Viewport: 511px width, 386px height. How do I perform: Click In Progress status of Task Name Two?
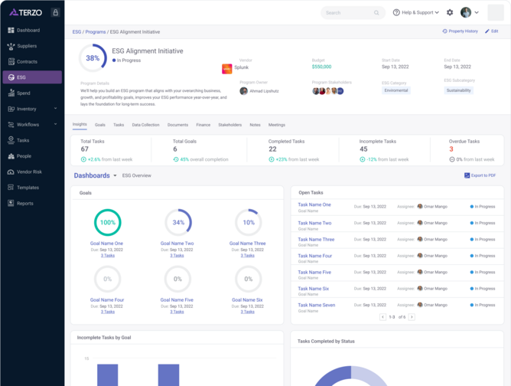pos(483,223)
